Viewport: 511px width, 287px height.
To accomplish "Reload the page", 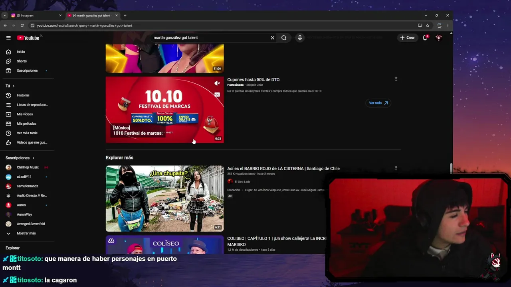I will pos(22,26).
